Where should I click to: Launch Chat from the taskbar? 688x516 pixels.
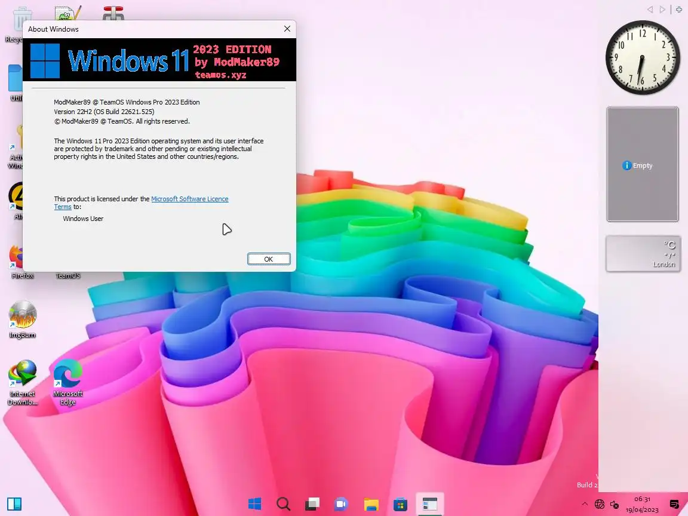(x=342, y=503)
